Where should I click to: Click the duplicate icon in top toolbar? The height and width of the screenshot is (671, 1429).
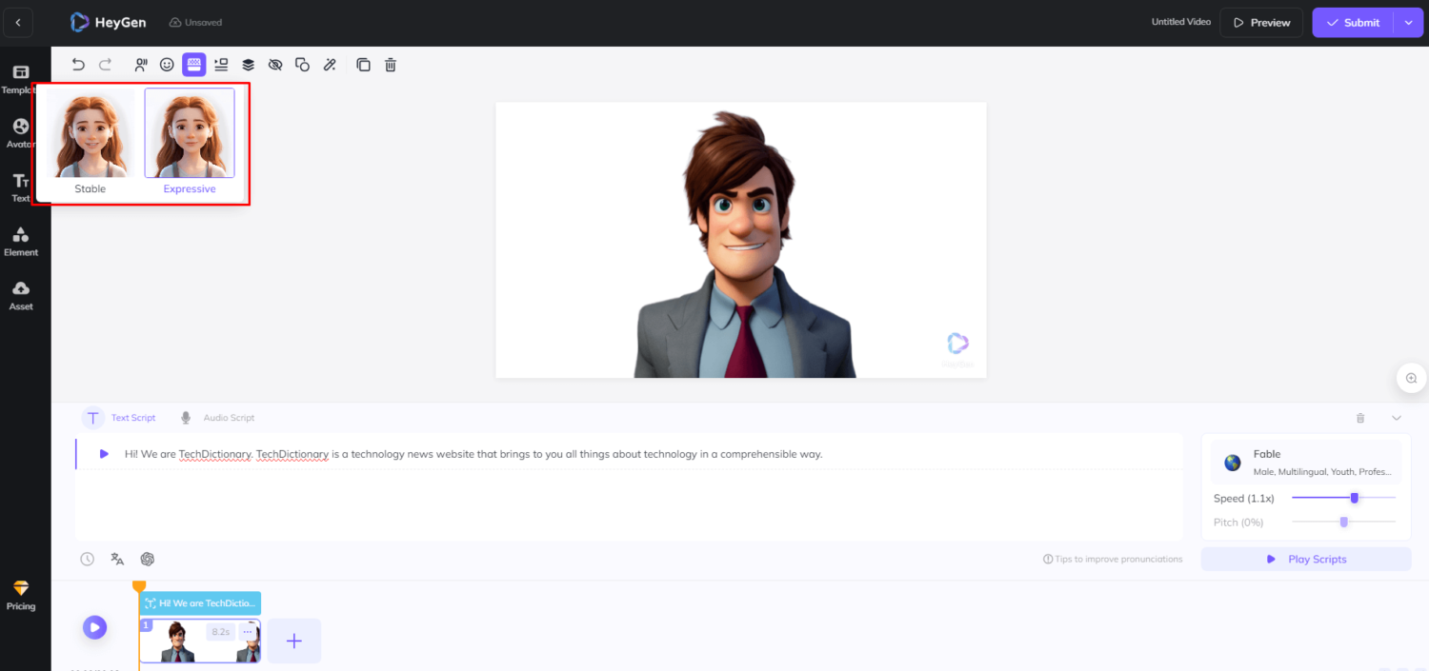363,65
